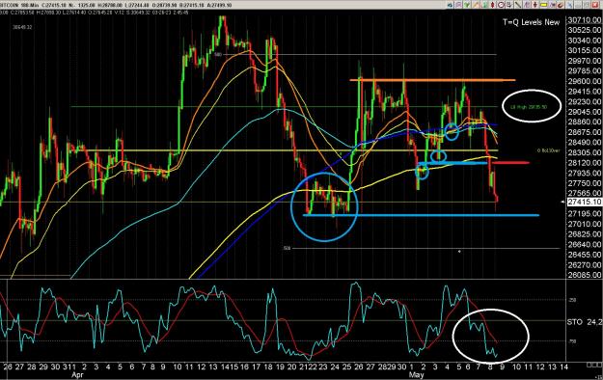Click the 29600.00 price axis label
Viewport: 603px width, 380px height.
(585, 81)
